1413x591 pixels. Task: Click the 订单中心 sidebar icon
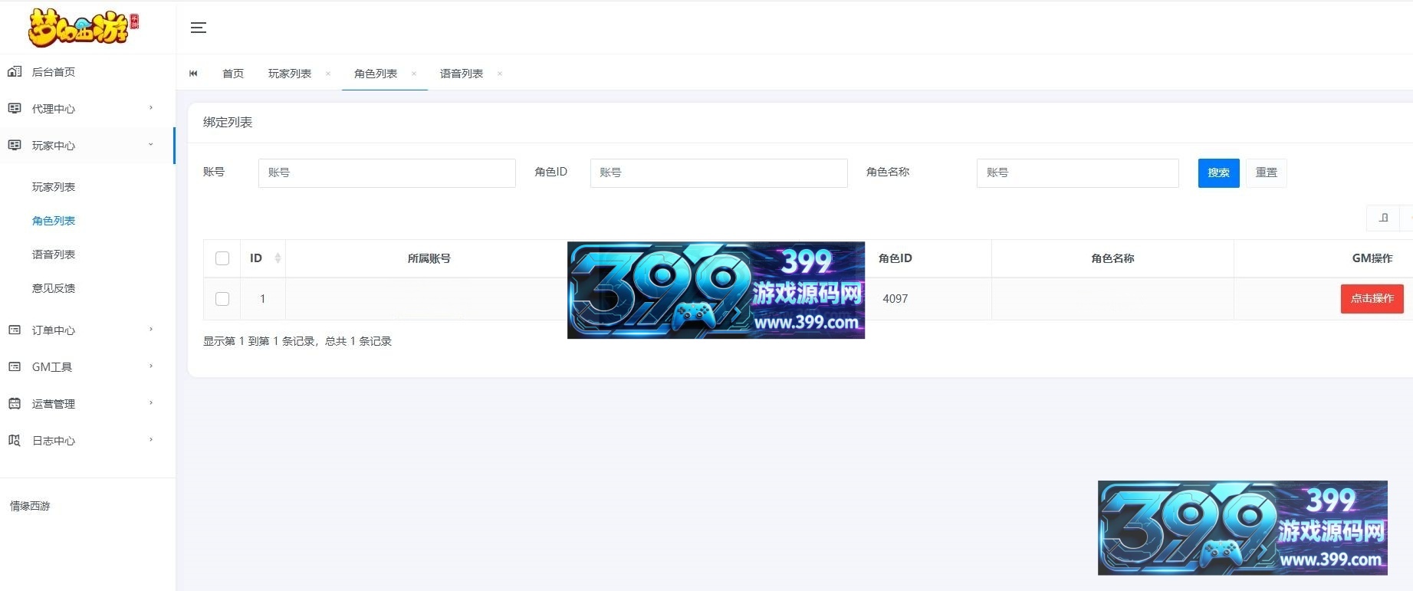(x=15, y=330)
